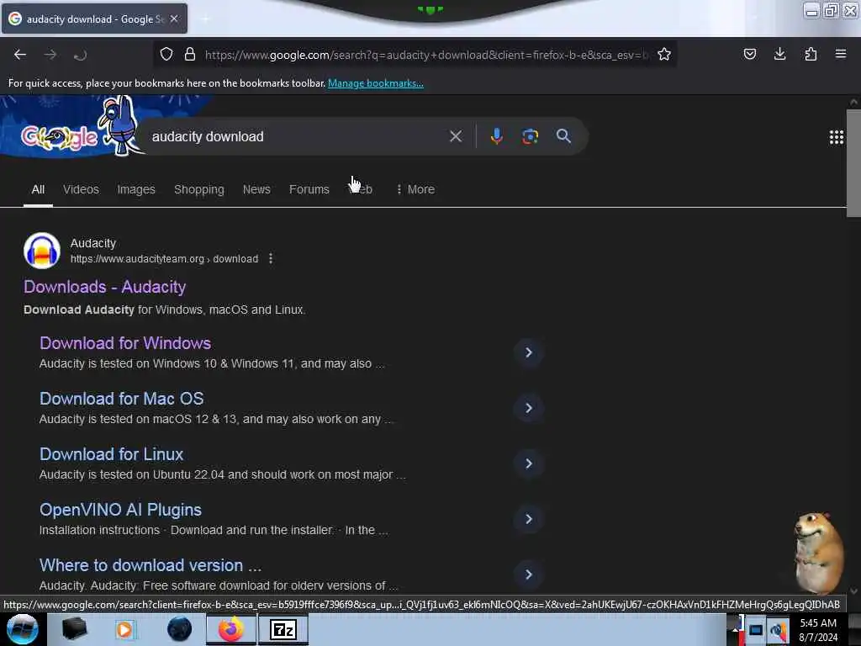The height and width of the screenshot is (646, 861).
Task: Go back using the browser back arrow
Action: point(20,55)
